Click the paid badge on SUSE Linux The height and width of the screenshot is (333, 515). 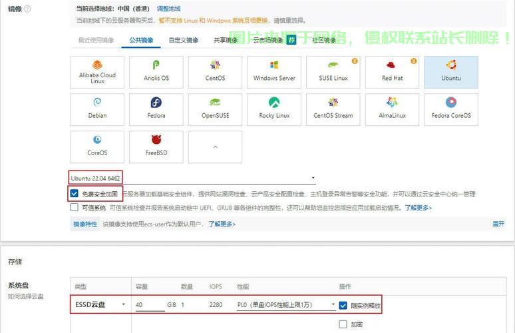click(x=355, y=61)
